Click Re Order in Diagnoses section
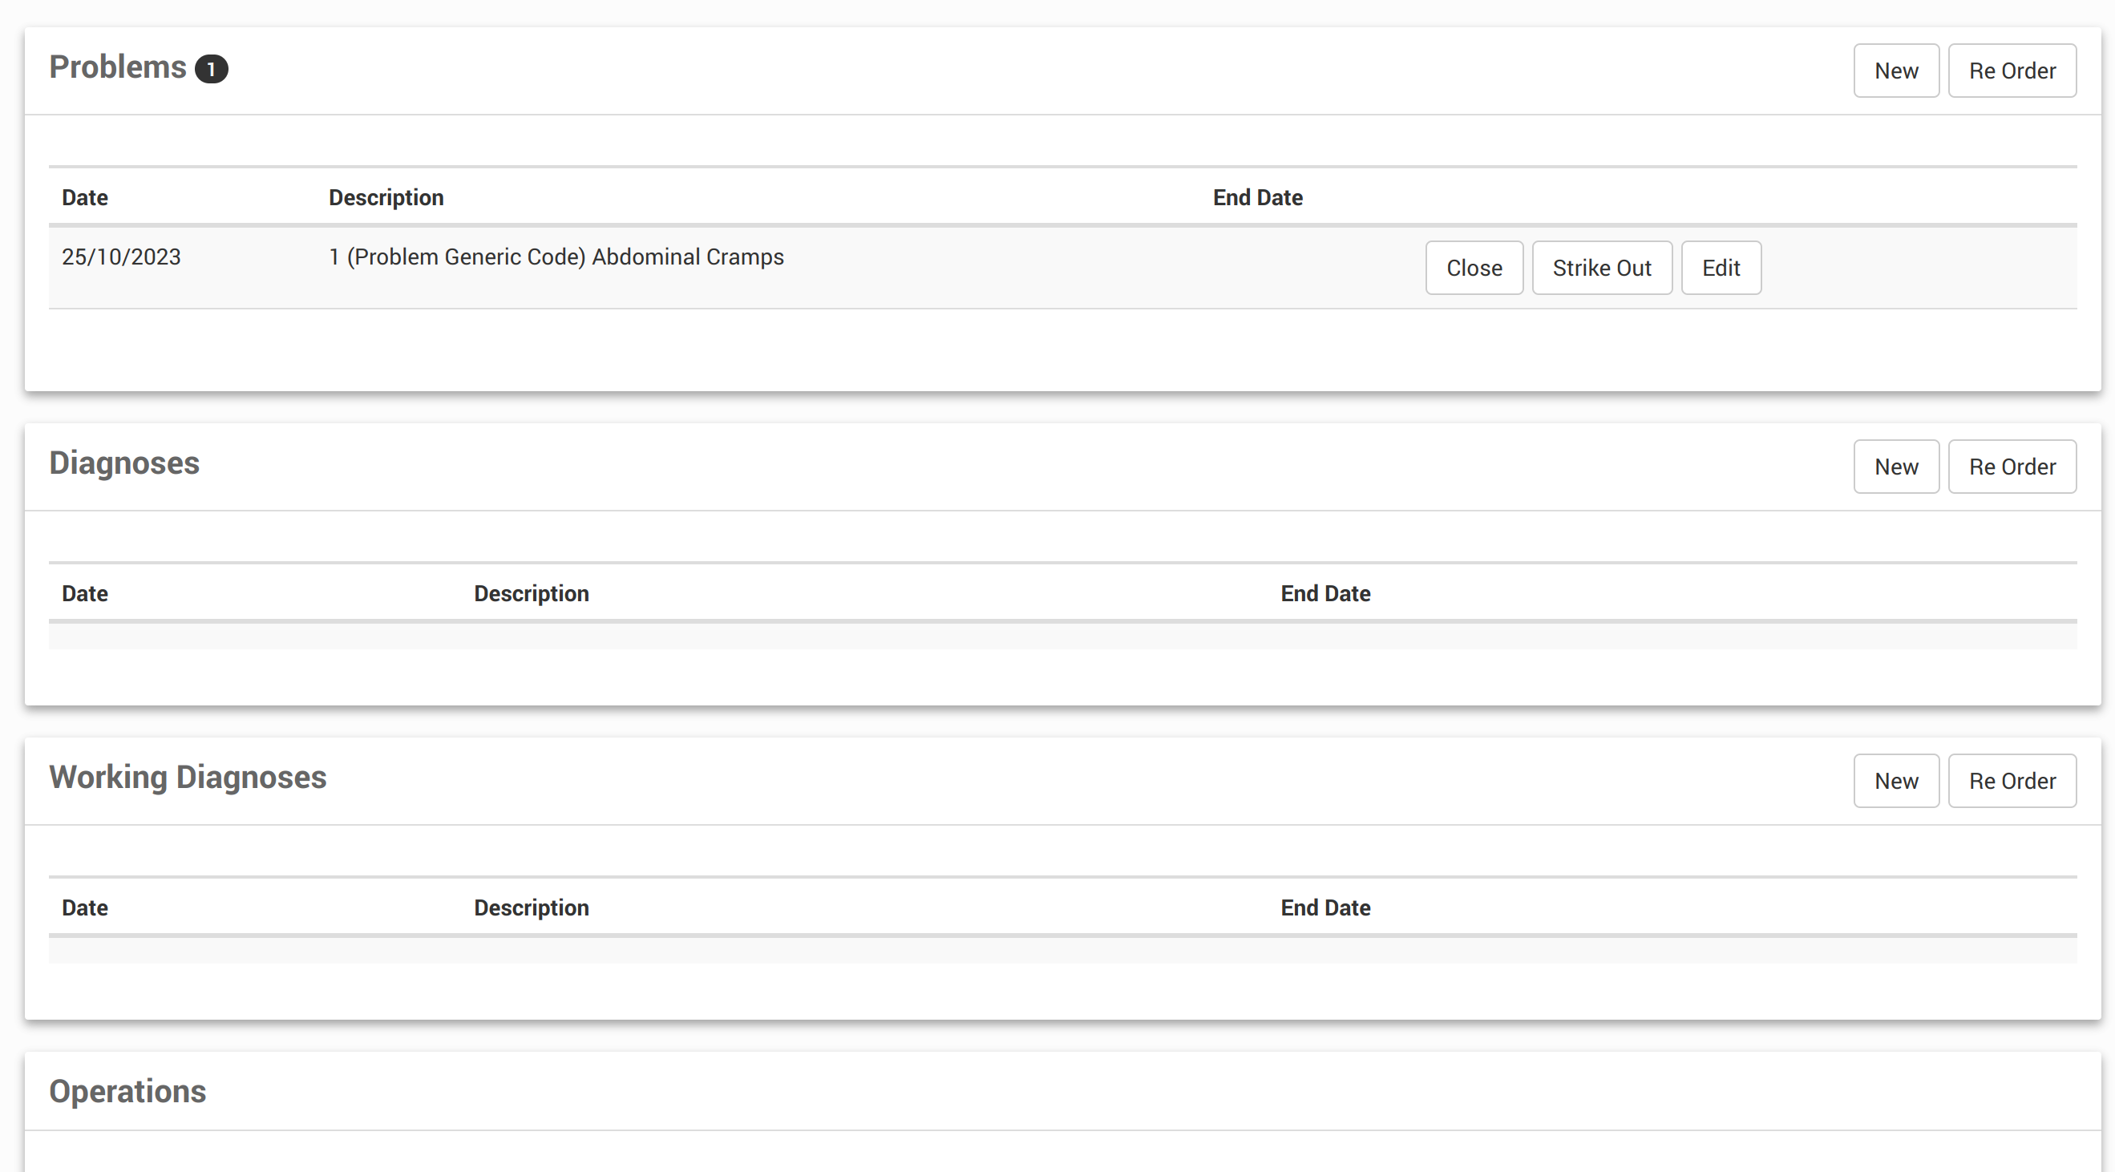This screenshot has height=1172, width=2115. [2012, 467]
